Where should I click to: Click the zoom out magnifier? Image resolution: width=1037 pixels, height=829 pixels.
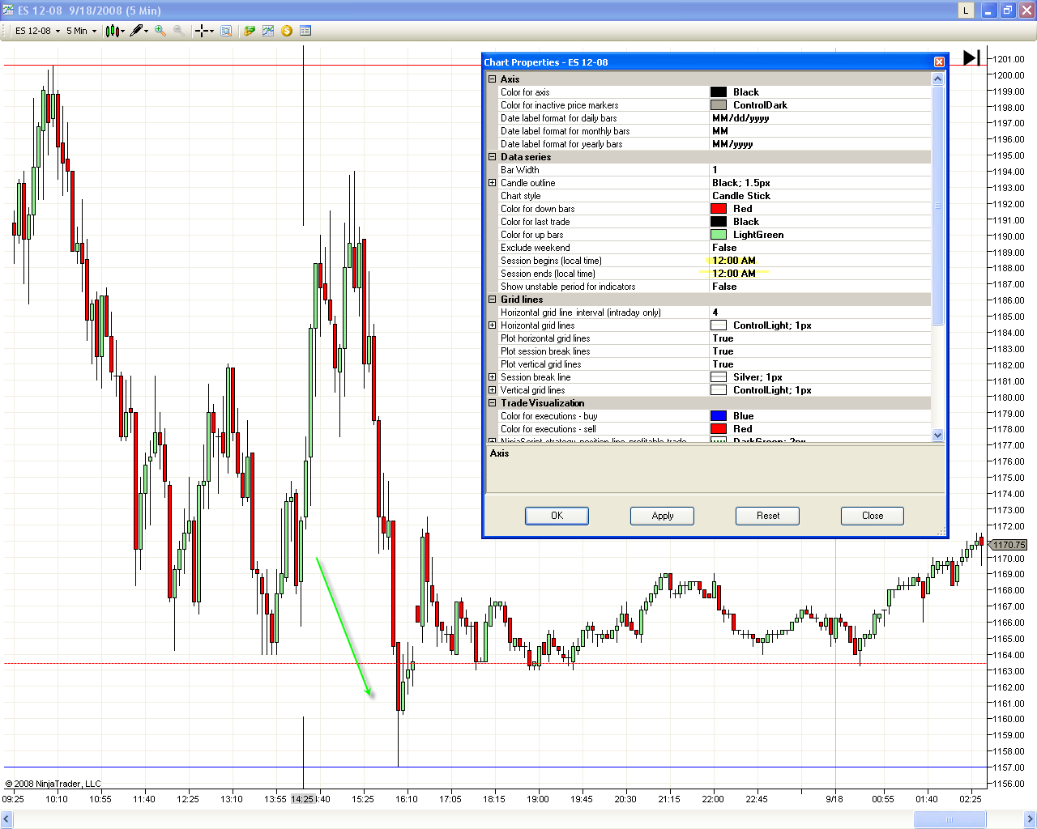click(x=178, y=31)
